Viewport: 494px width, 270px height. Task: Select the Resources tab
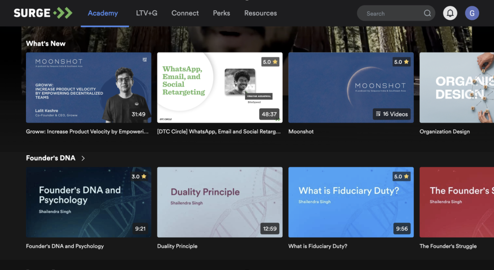(x=261, y=13)
